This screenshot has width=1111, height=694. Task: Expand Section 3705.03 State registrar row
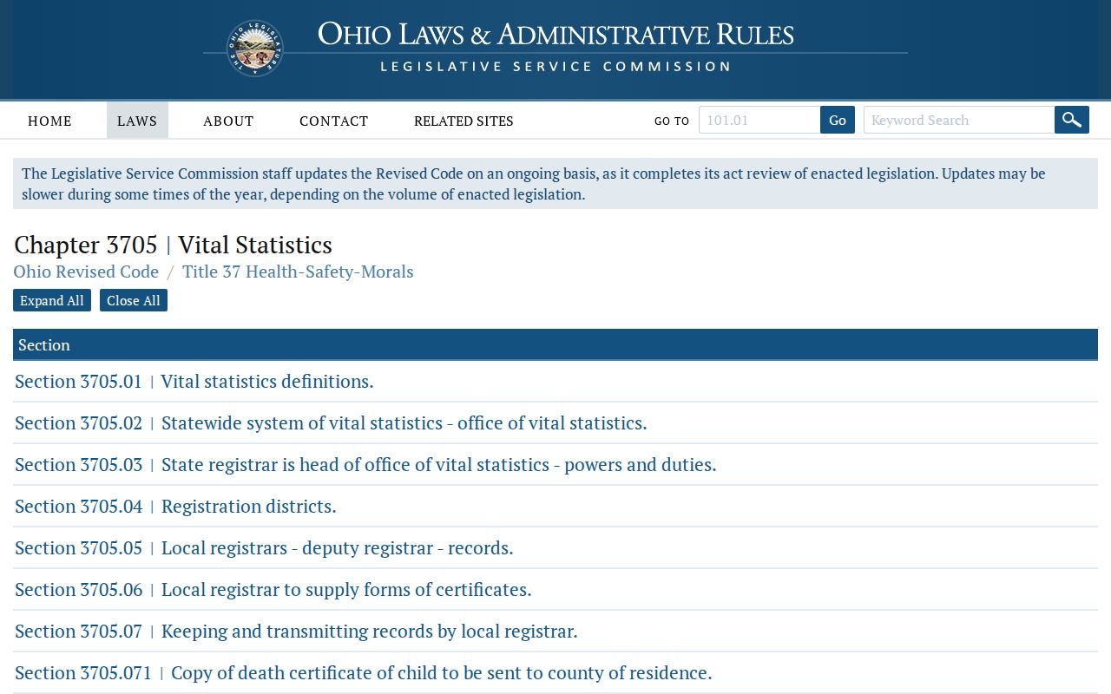555,464
